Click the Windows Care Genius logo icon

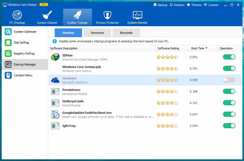5,5
